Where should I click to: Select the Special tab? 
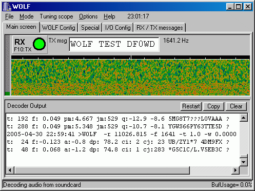pos(90,28)
